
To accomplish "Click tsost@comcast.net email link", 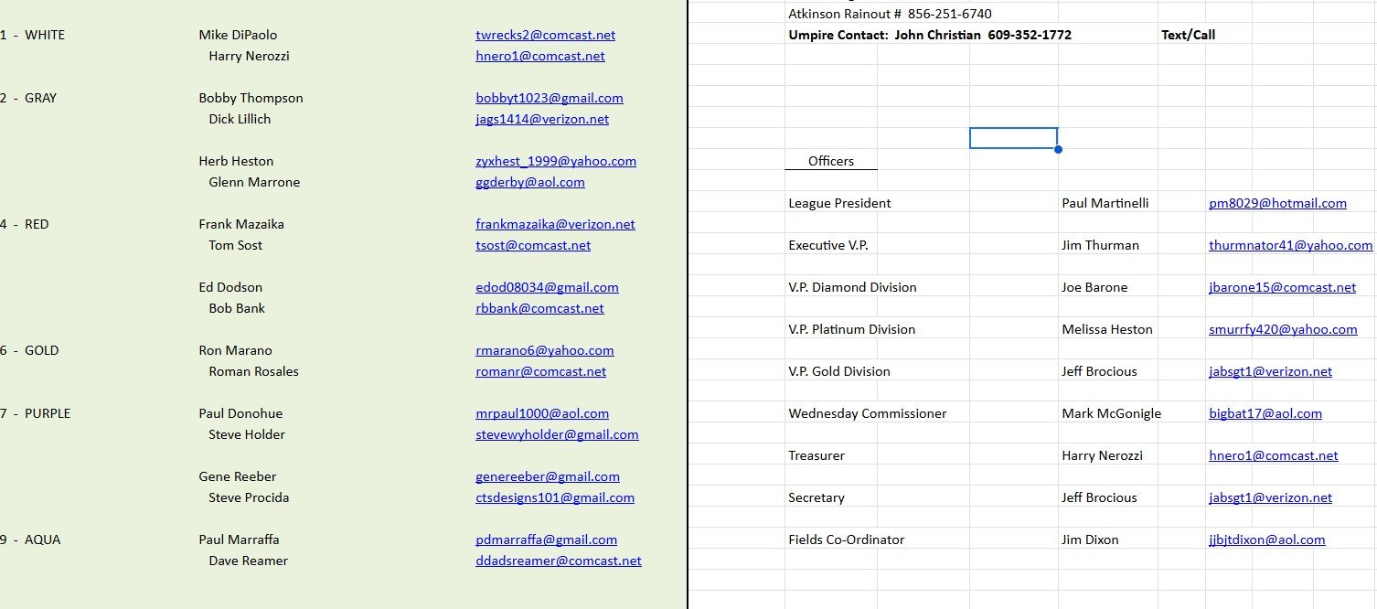I will point(533,245).
